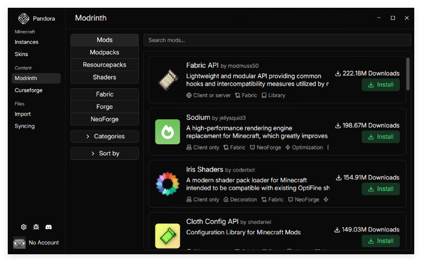
Task: Click download icon beside 154.91M Downloads
Action: (x=339, y=178)
